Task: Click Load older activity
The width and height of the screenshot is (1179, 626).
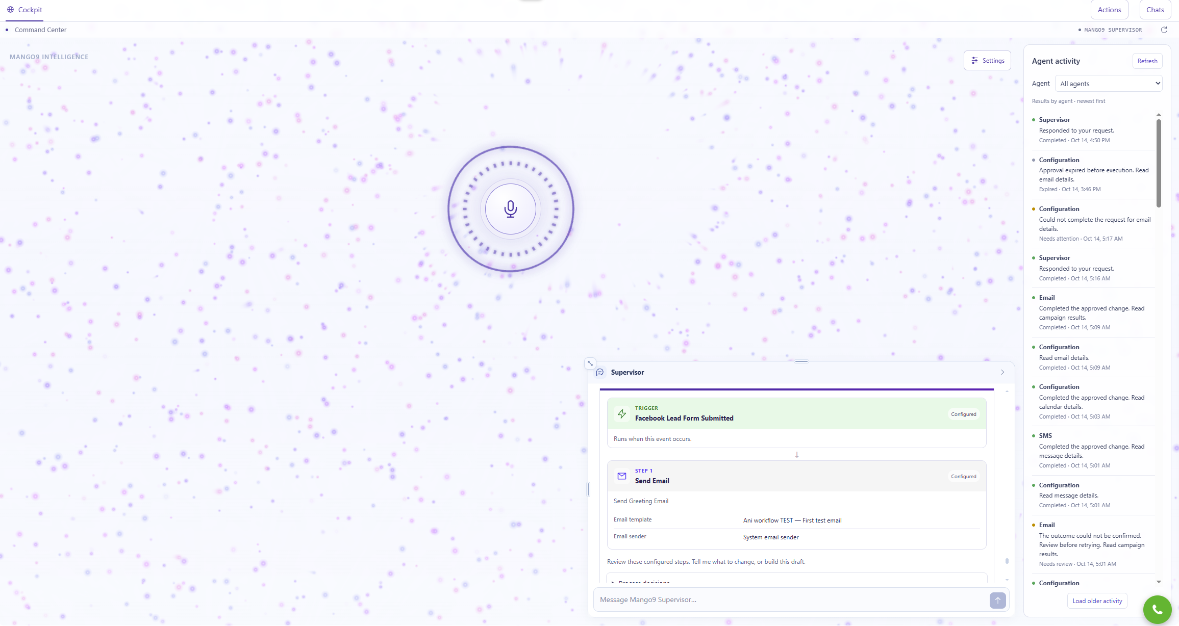Action: 1097,601
